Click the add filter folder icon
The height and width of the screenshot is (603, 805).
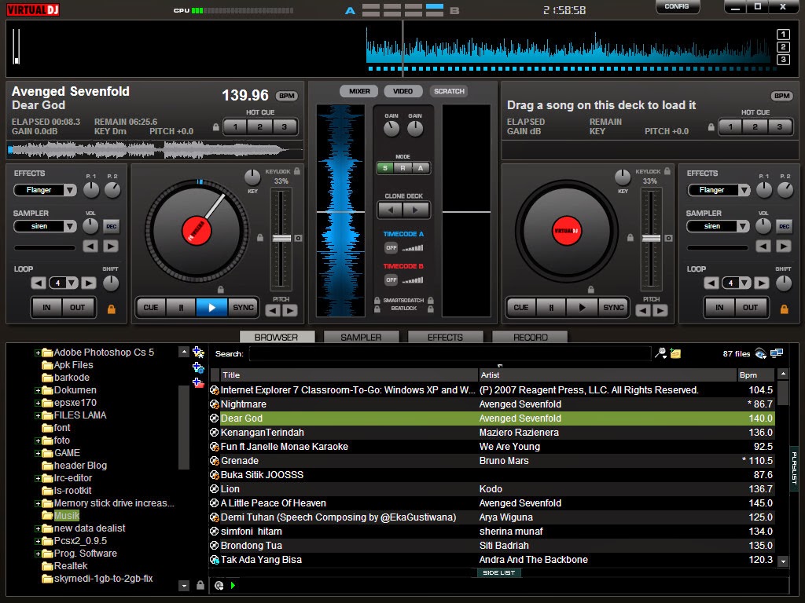198,367
